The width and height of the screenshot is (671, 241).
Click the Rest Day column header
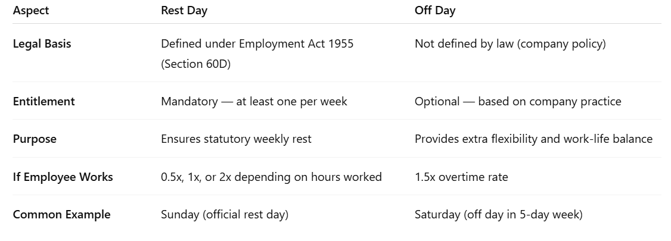click(x=184, y=11)
